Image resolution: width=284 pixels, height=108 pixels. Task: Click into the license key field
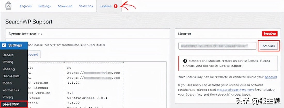[217, 46]
